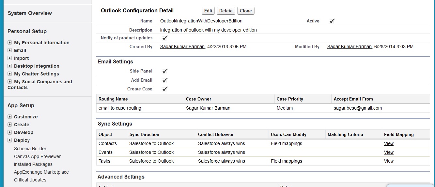Expand the My Chatter Settings arrow
This screenshot has height=187, width=435.
click(10, 74)
